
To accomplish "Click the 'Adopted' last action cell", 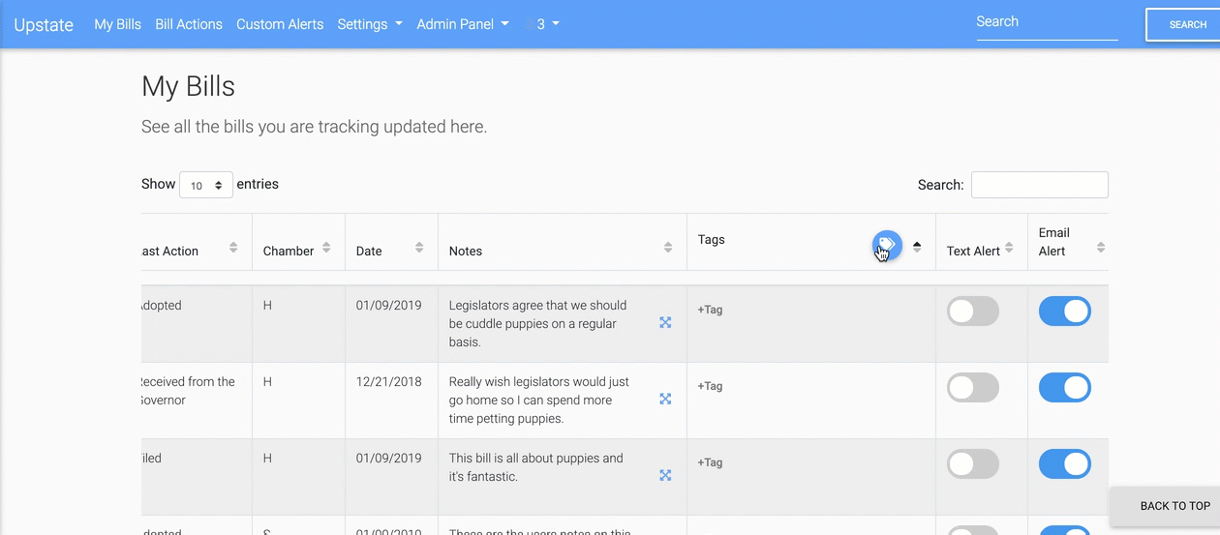I will click(x=197, y=324).
